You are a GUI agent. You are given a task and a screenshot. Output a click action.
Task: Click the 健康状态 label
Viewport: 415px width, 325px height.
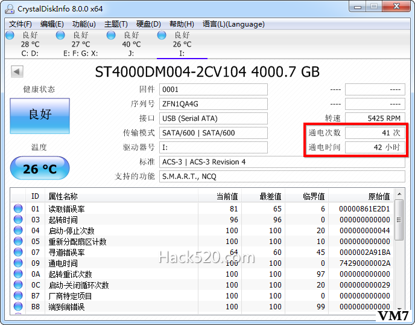tap(39, 89)
